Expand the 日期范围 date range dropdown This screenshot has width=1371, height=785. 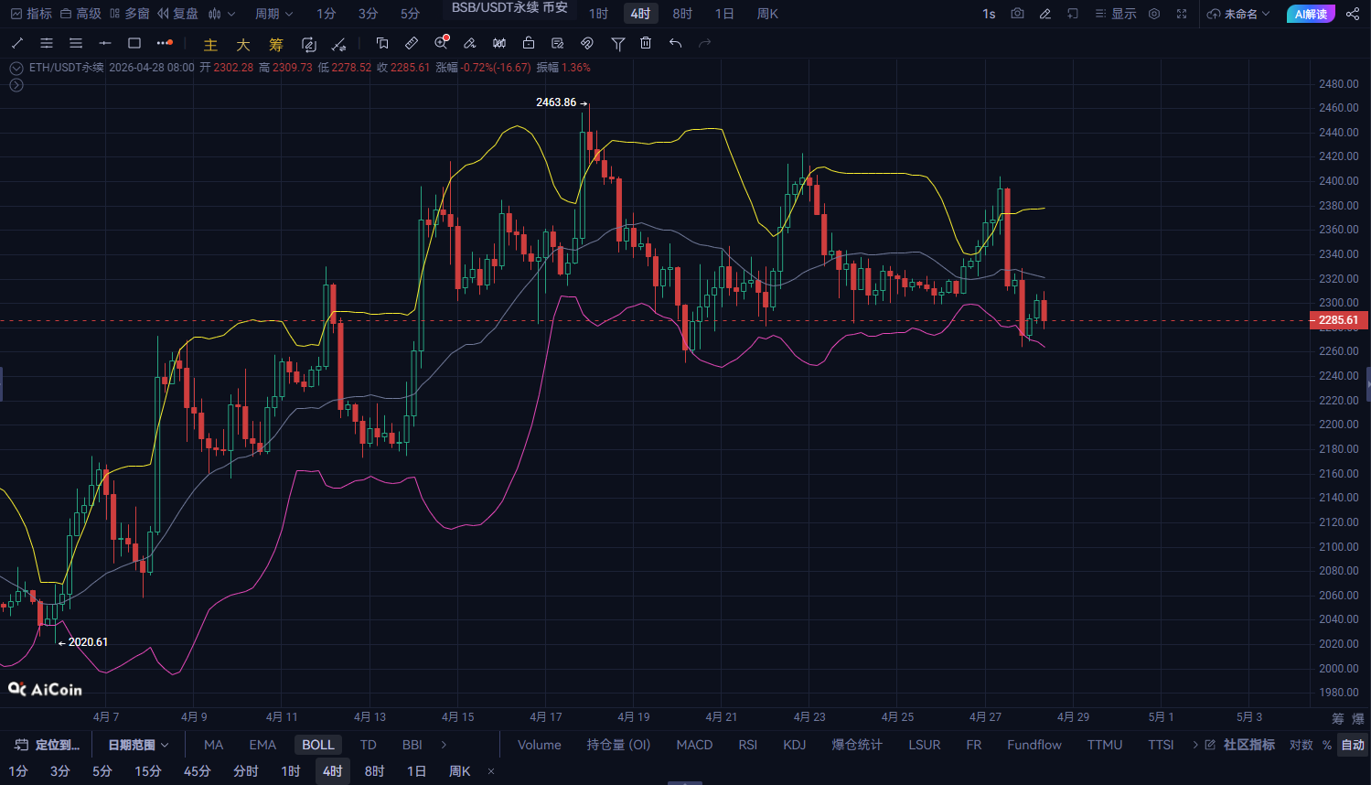pyautogui.click(x=138, y=745)
